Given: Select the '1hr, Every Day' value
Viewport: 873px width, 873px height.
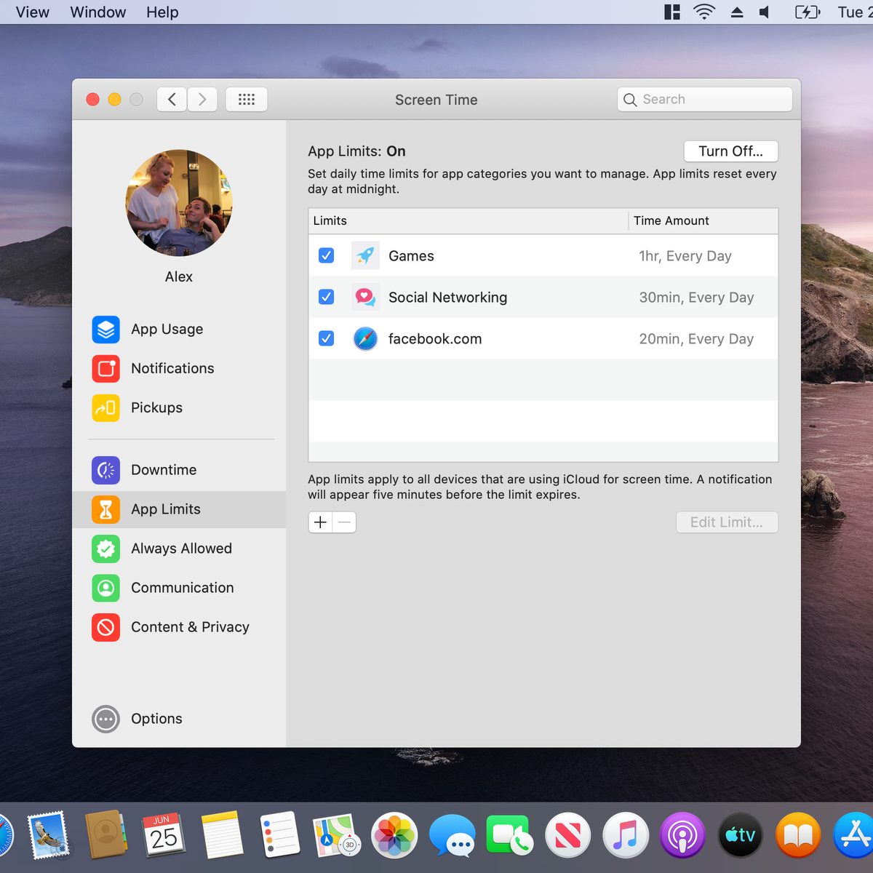Looking at the screenshot, I should [685, 256].
